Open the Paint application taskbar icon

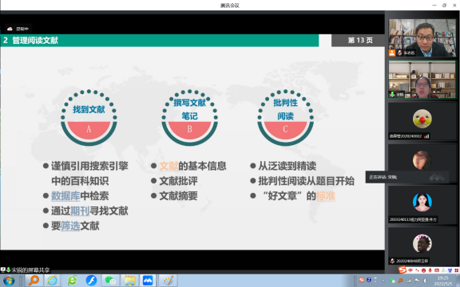point(168,281)
